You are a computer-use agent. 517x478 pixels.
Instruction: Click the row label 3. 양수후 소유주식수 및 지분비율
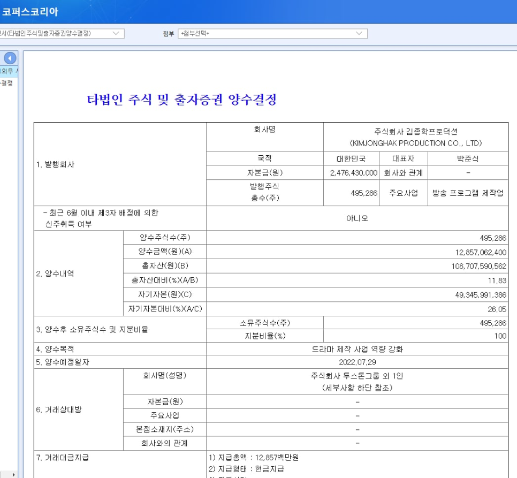(x=92, y=329)
